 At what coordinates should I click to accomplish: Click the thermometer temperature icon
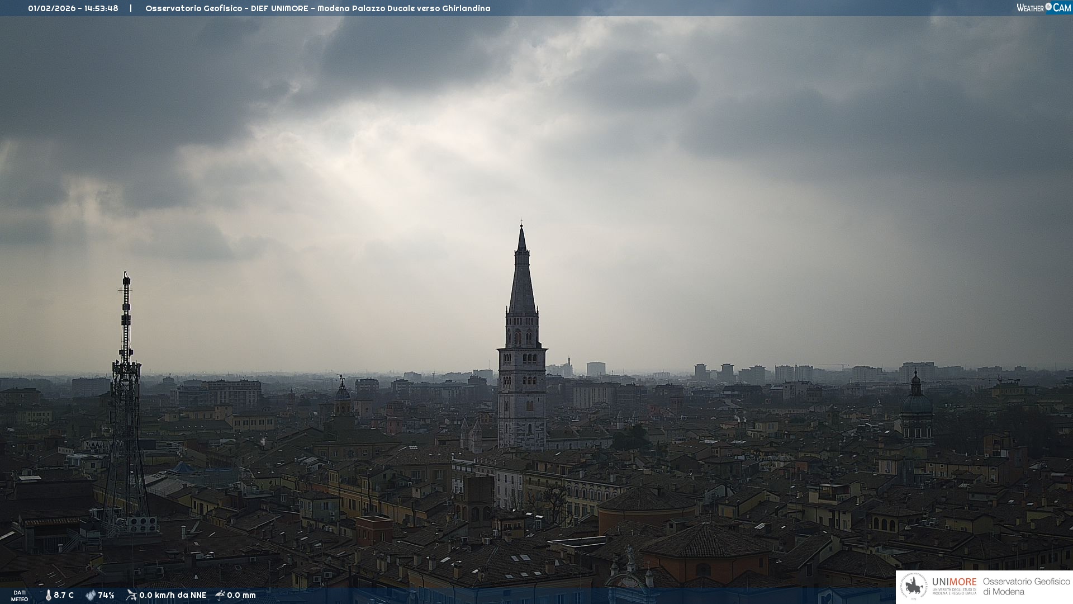point(49,595)
